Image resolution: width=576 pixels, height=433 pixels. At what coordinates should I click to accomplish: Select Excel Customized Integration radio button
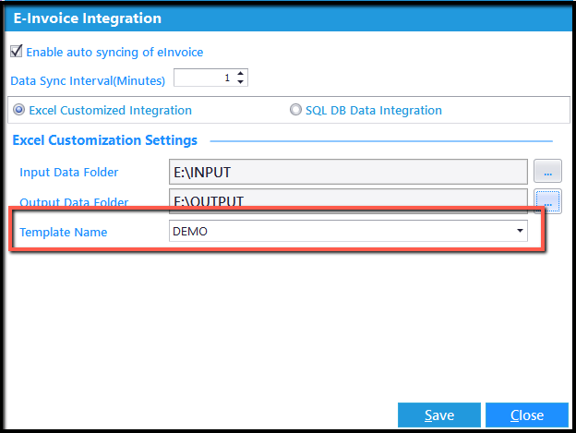tap(18, 110)
